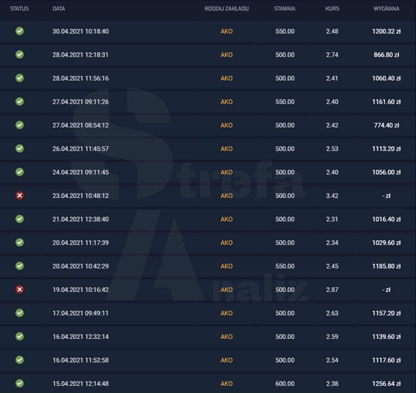416x393 pixels.
Task: Click the winnings value 1016.40 zł
Action: pos(386,219)
